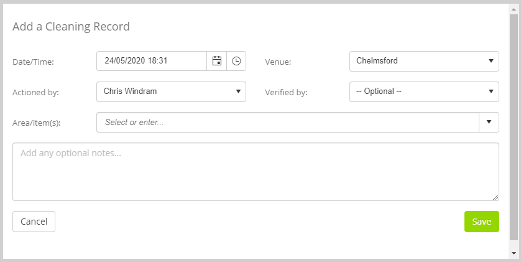Viewport: 521px width, 262px height.
Task: Open the Verified by Optional dropdown
Action: pyautogui.click(x=424, y=91)
